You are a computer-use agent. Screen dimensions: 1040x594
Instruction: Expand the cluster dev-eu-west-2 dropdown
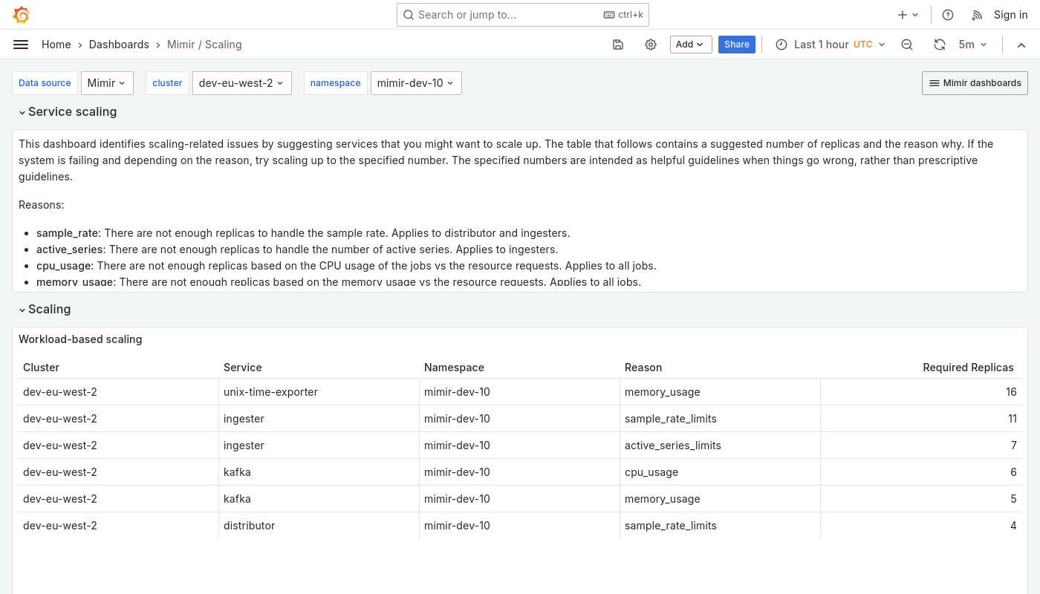[241, 83]
